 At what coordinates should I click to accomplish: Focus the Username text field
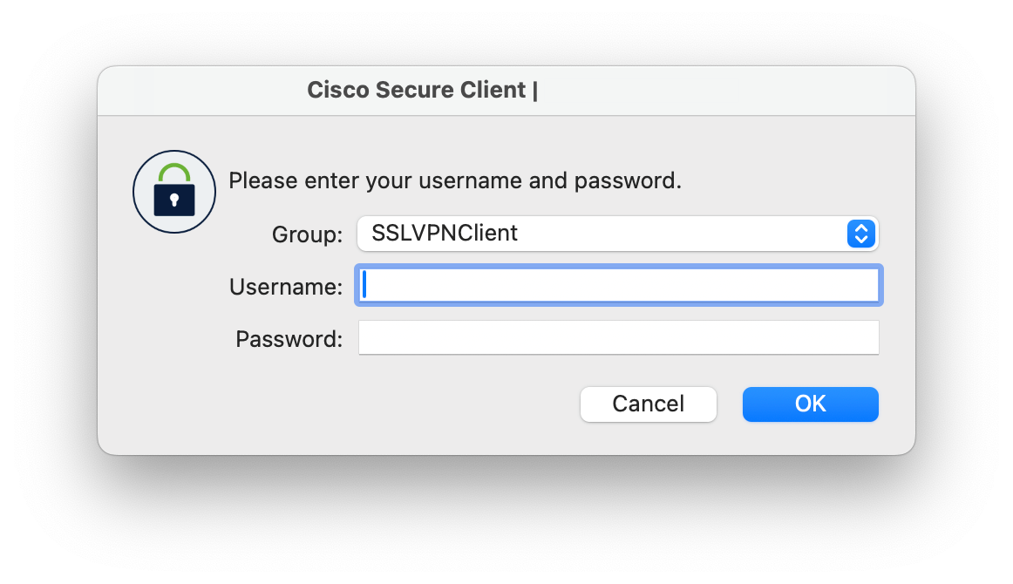(x=619, y=285)
